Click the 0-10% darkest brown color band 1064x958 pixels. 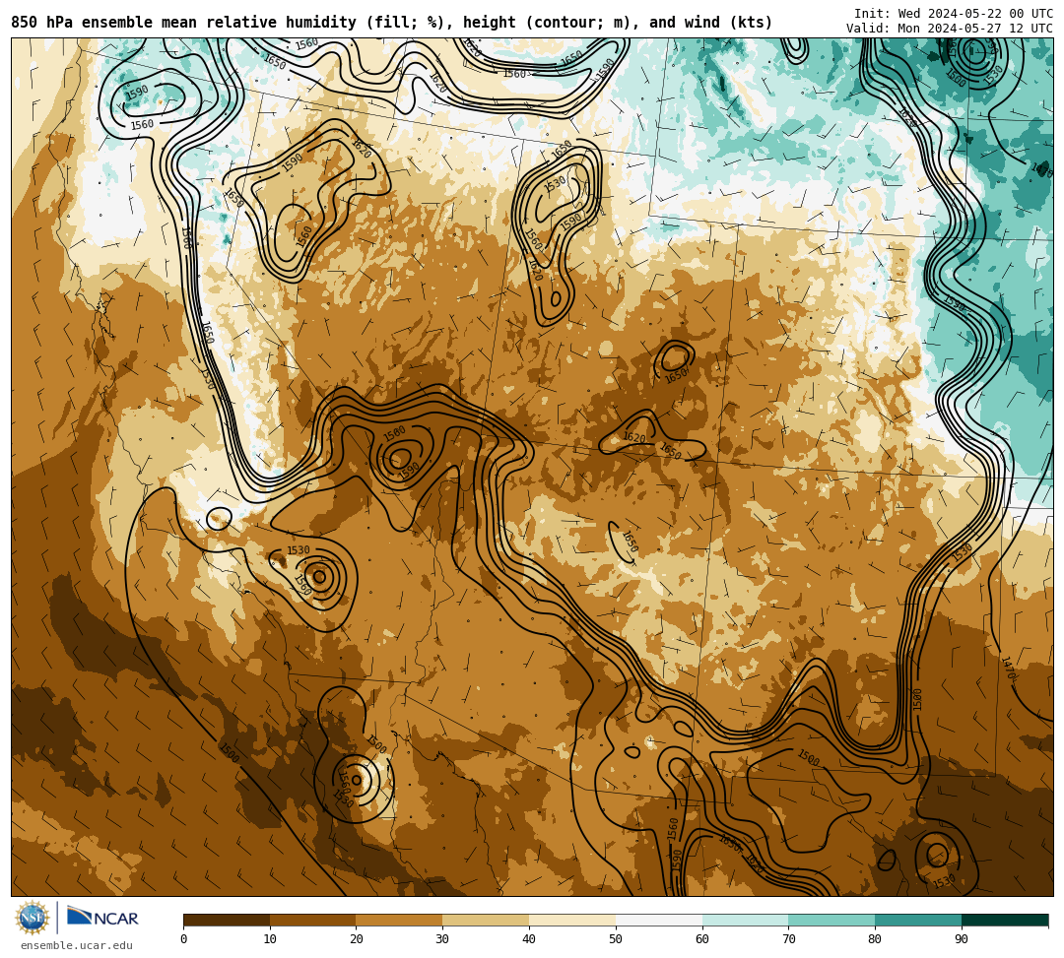[x=227, y=920]
